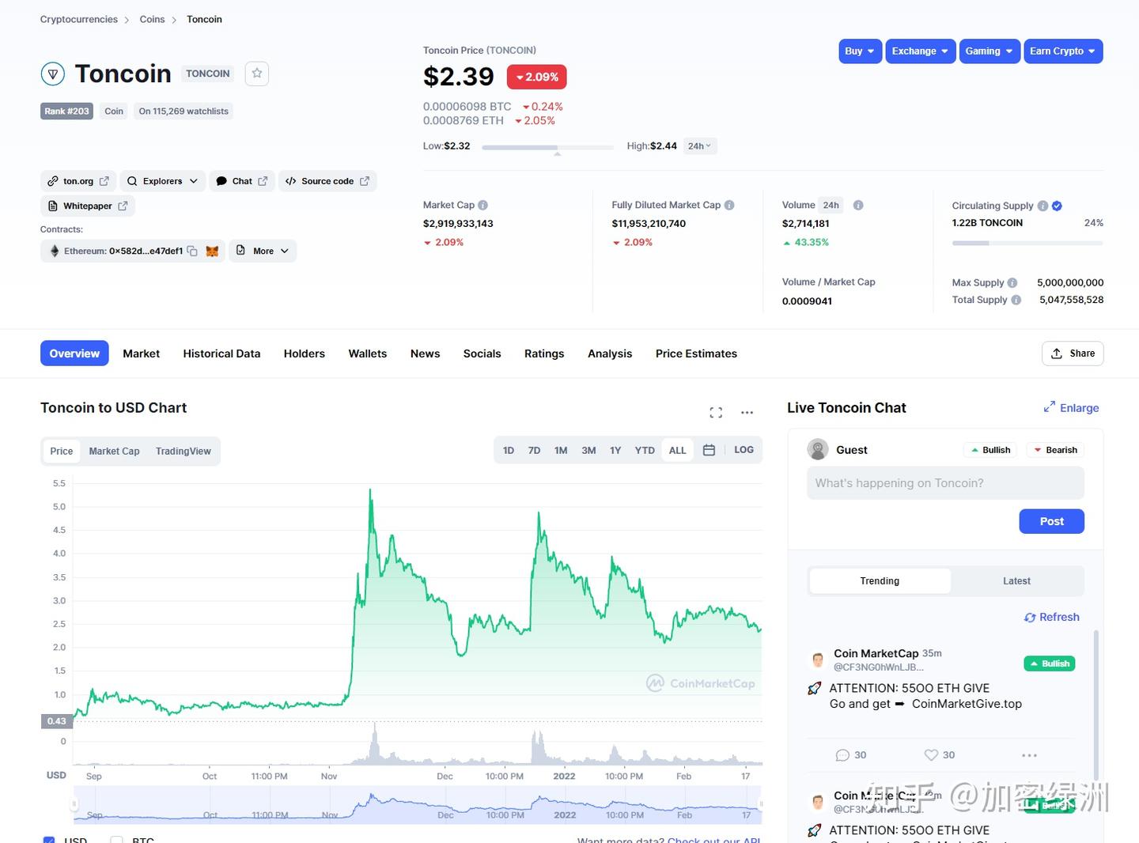Click the chat message input field
Image resolution: width=1139 pixels, height=843 pixels.
point(945,482)
